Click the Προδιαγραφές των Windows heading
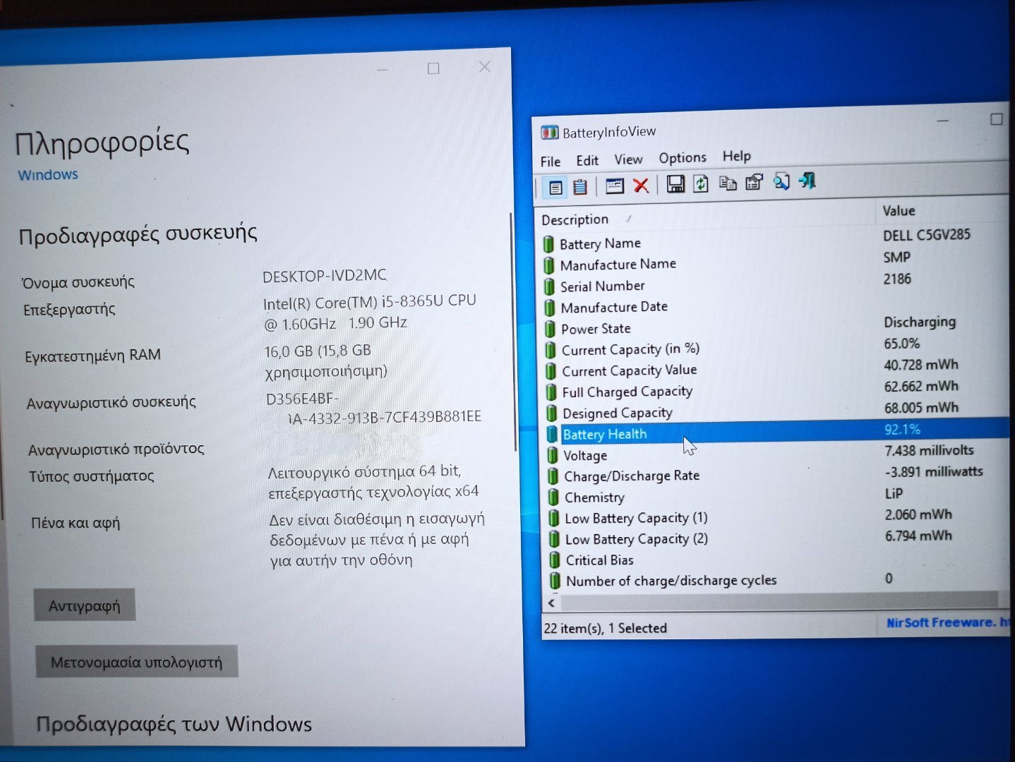The width and height of the screenshot is (1015, 762). coord(174,724)
